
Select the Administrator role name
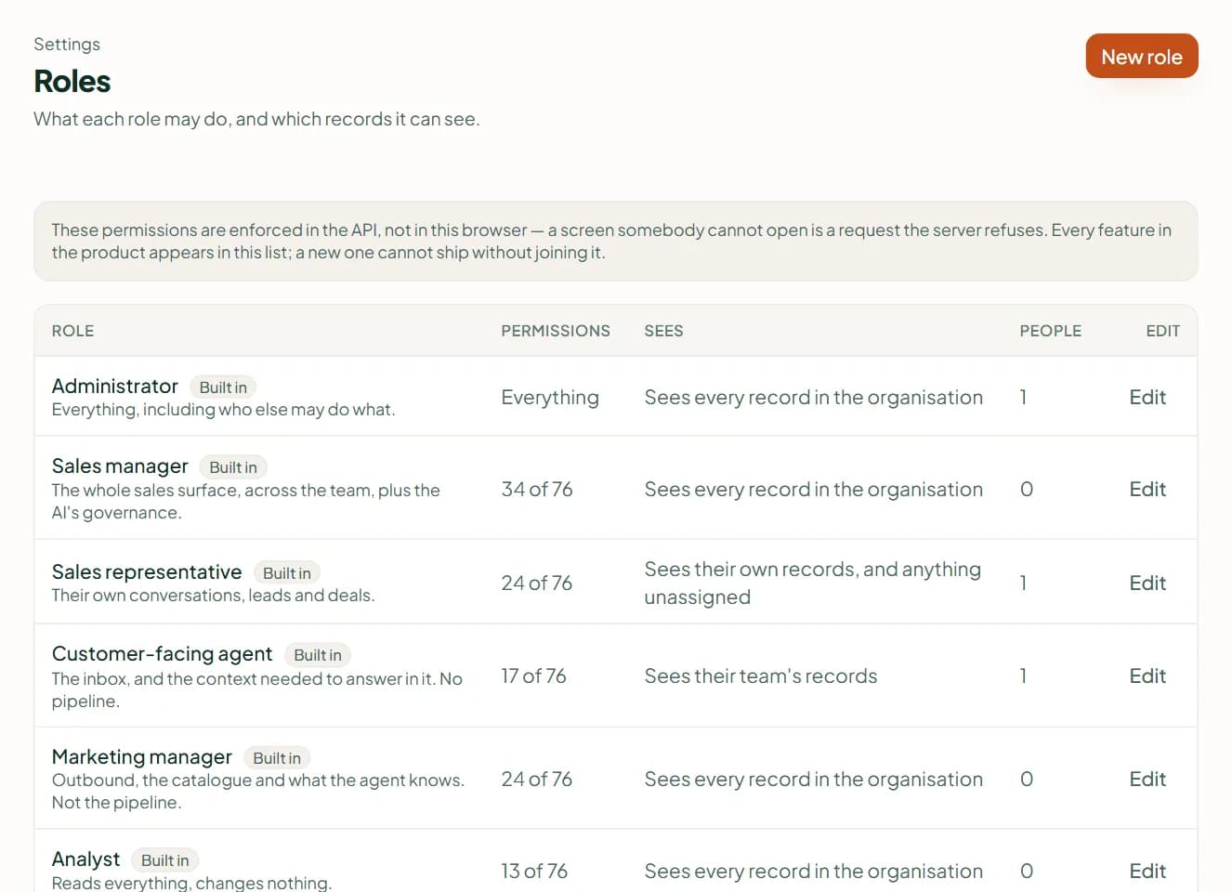pos(115,386)
